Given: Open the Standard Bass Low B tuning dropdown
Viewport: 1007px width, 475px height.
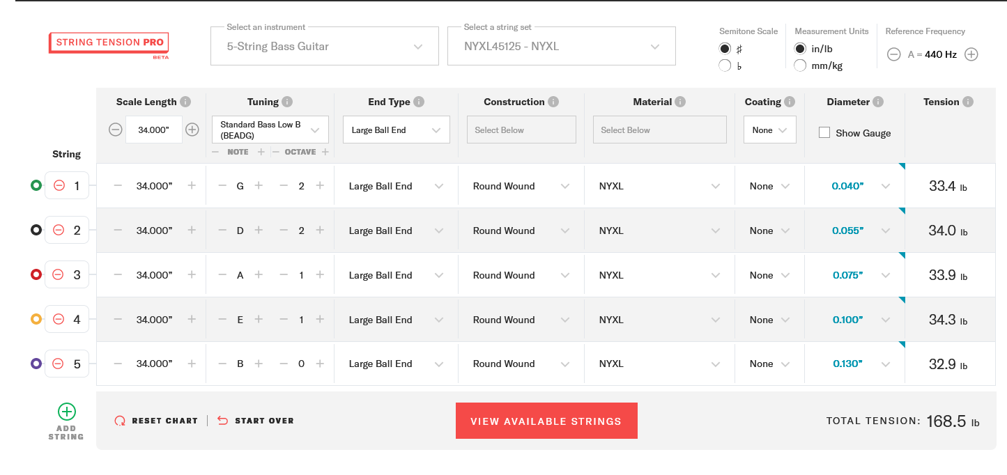Looking at the screenshot, I should [x=270, y=130].
